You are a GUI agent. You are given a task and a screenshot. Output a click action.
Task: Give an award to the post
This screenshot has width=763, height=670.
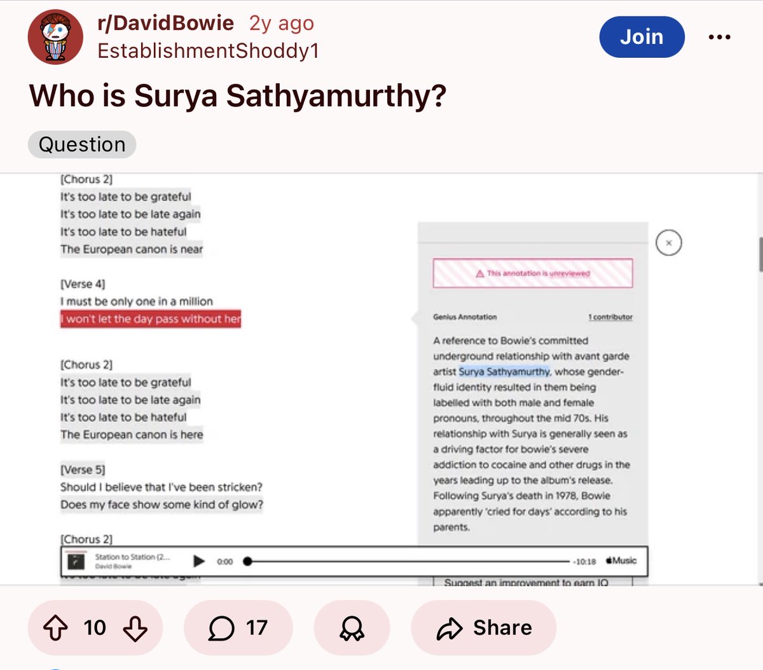click(352, 628)
